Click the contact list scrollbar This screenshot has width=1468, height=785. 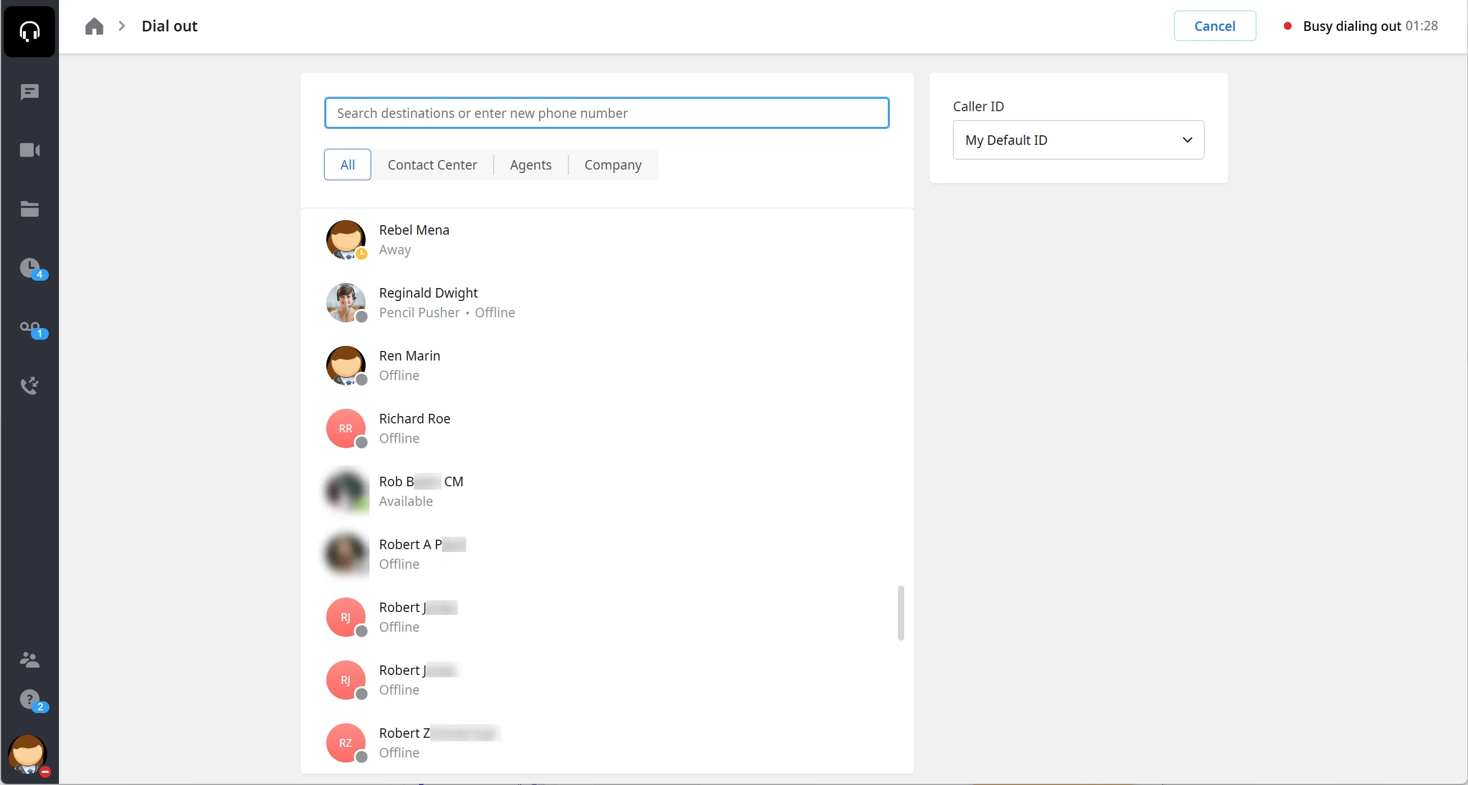pos(900,613)
